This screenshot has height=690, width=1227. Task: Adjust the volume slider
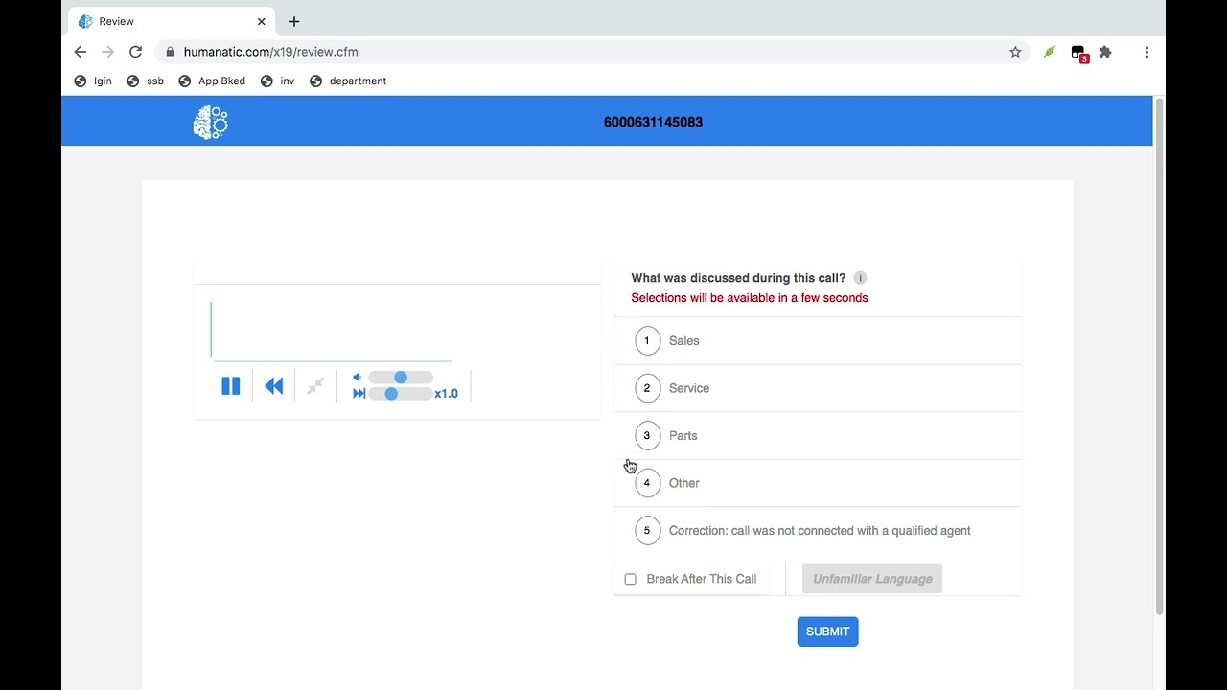point(401,378)
